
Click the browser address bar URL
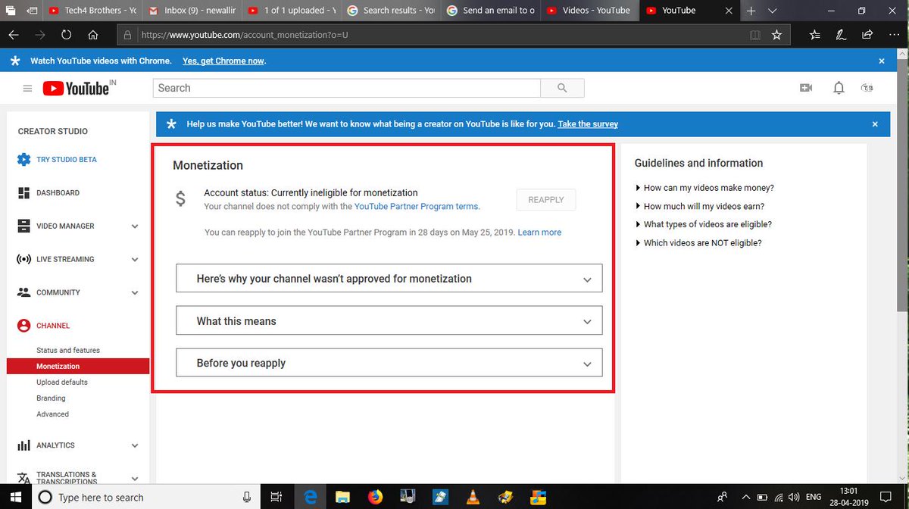(x=245, y=35)
